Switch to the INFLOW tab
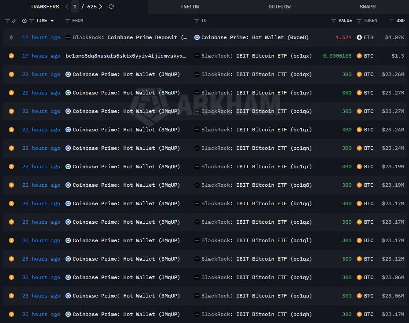This screenshot has width=409, height=323. (x=190, y=7)
